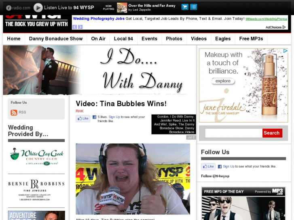The width and height of the screenshot is (294, 220).
Task: Click the Listen Live to 94 WYSP text
Action: point(69,8)
